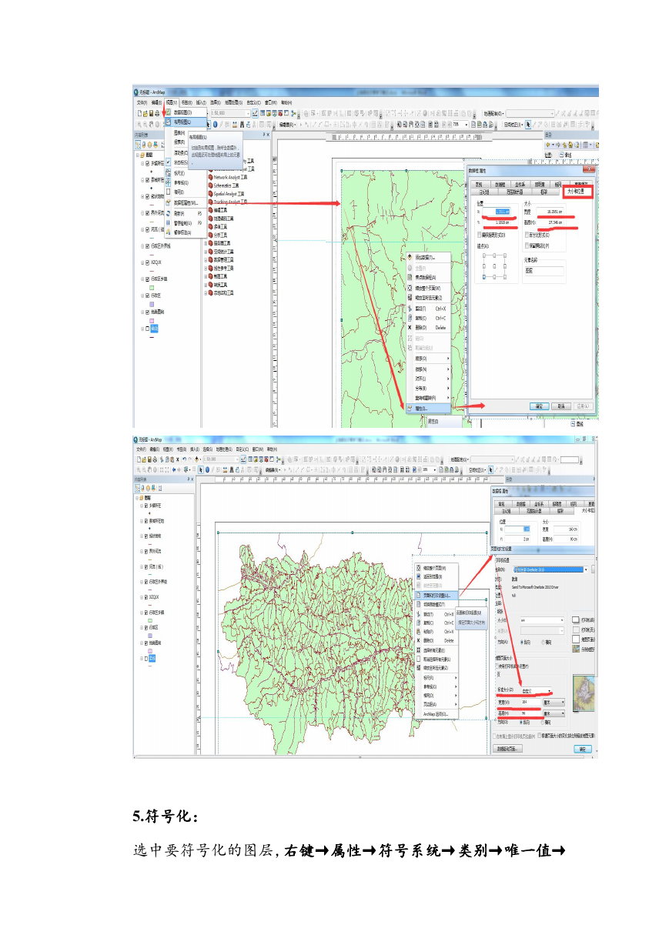
Task: Click 元素名称 text field in properties dialog
Action: pyautogui.click(x=544, y=271)
